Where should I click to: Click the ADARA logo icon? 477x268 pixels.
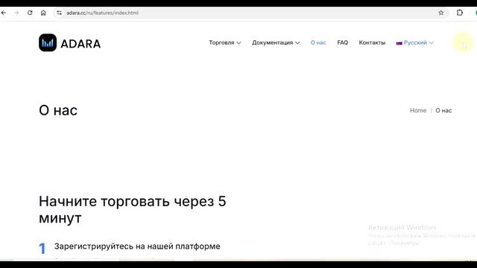point(48,42)
